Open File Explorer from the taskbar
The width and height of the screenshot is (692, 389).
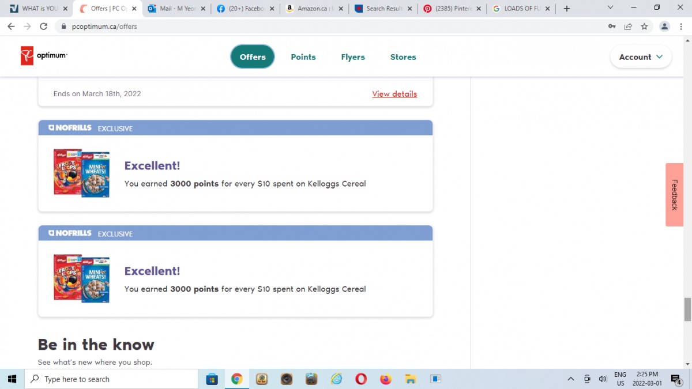point(411,379)
